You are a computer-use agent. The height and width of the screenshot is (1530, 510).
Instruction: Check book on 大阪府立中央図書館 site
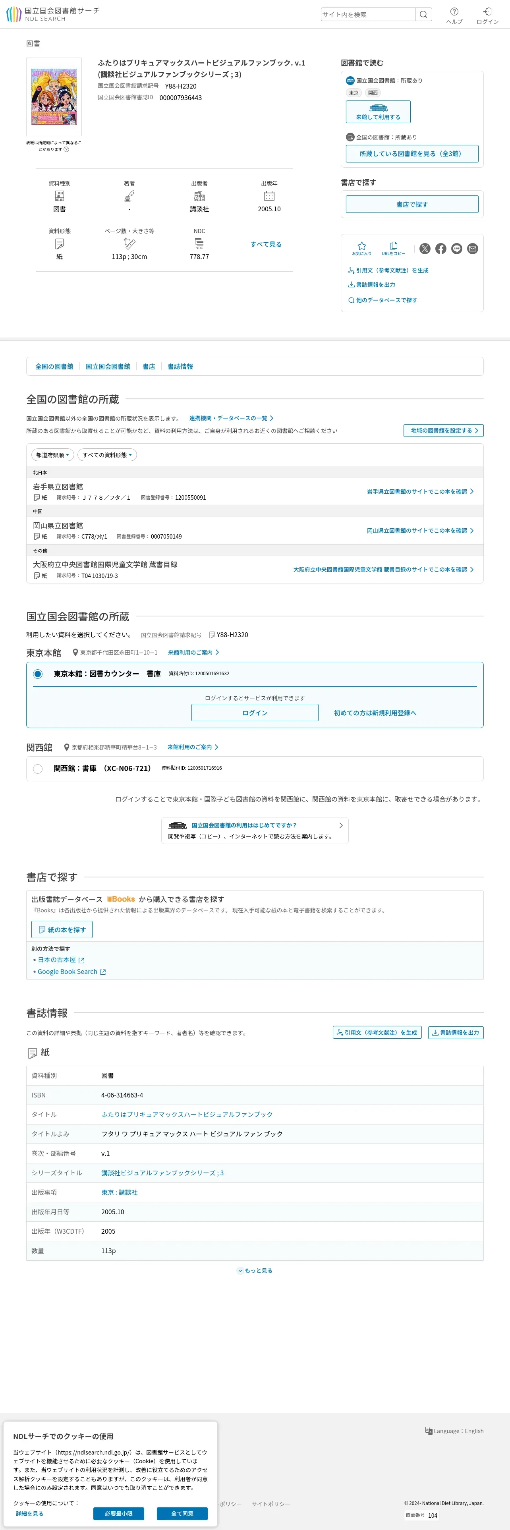tap(383, 570)
